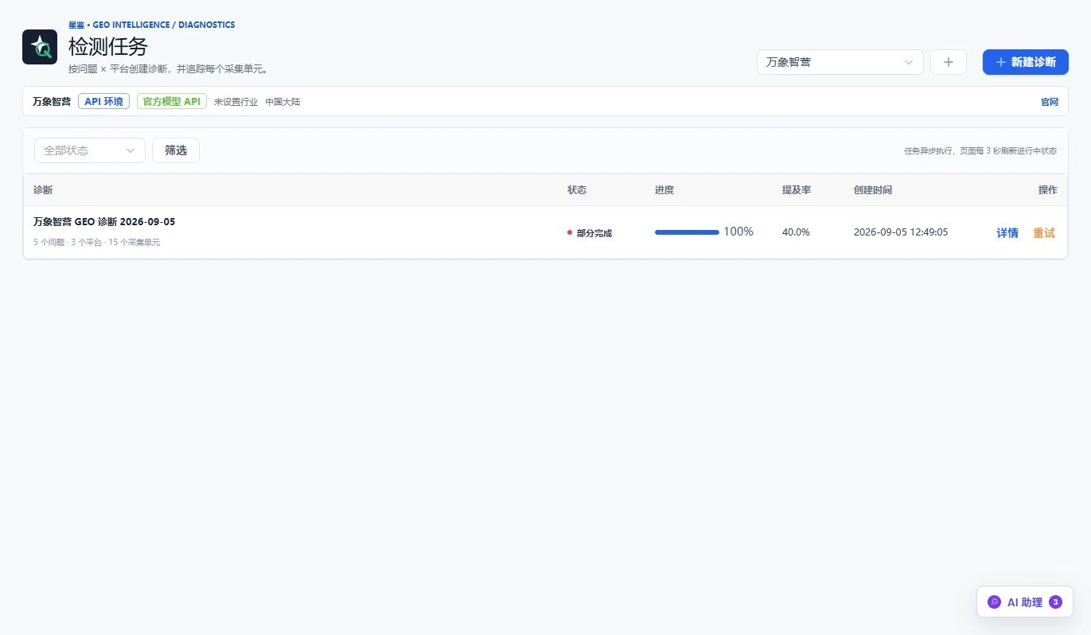The width and height of the screenshot is (1091, 635).
Task: Click the 诊断 column header
Action: pyautogui.click(x=43, y=190)
